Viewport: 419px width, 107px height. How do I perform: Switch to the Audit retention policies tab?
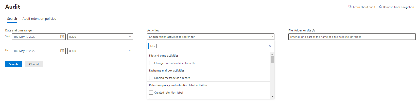(x=39, y=19)
